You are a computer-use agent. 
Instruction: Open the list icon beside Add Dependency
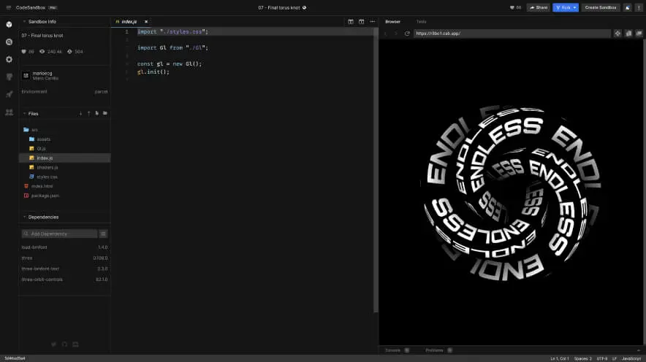103,234
